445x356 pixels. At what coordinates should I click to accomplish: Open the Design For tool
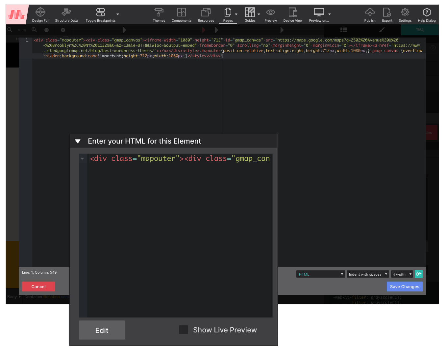40,15
